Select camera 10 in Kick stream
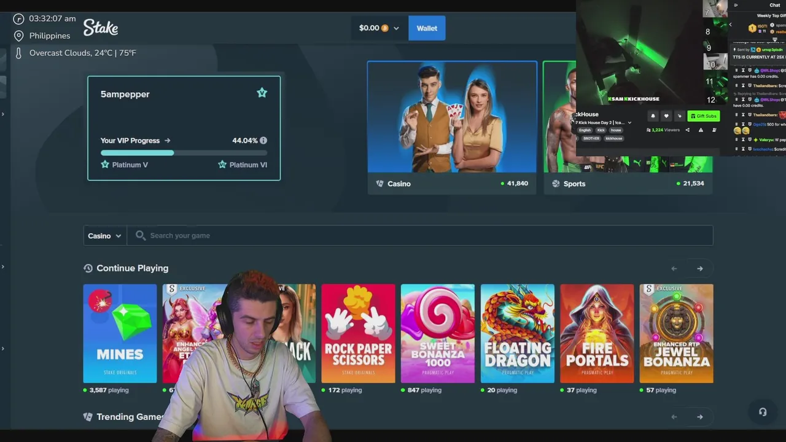The image size is (786, 442). pos(715,61)
